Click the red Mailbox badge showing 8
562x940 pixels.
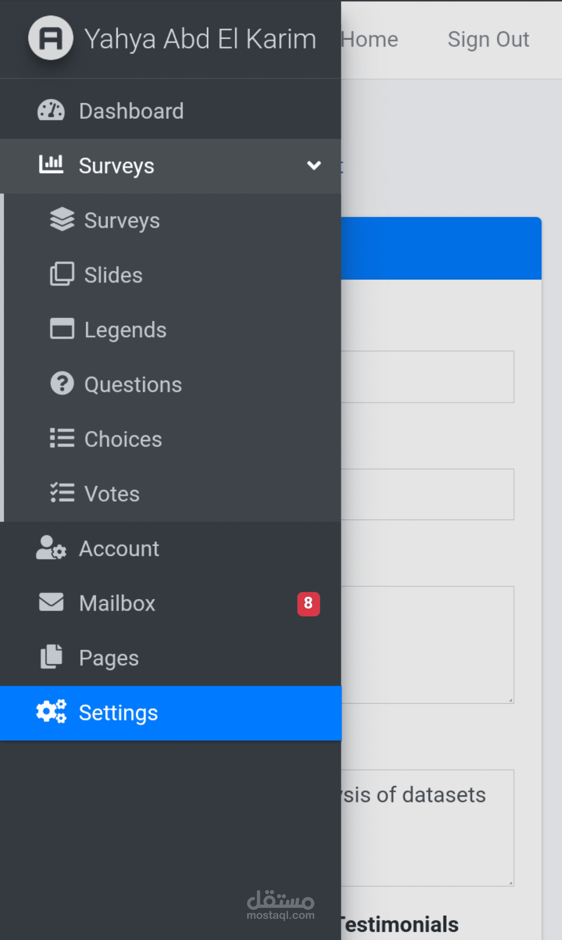309,604
